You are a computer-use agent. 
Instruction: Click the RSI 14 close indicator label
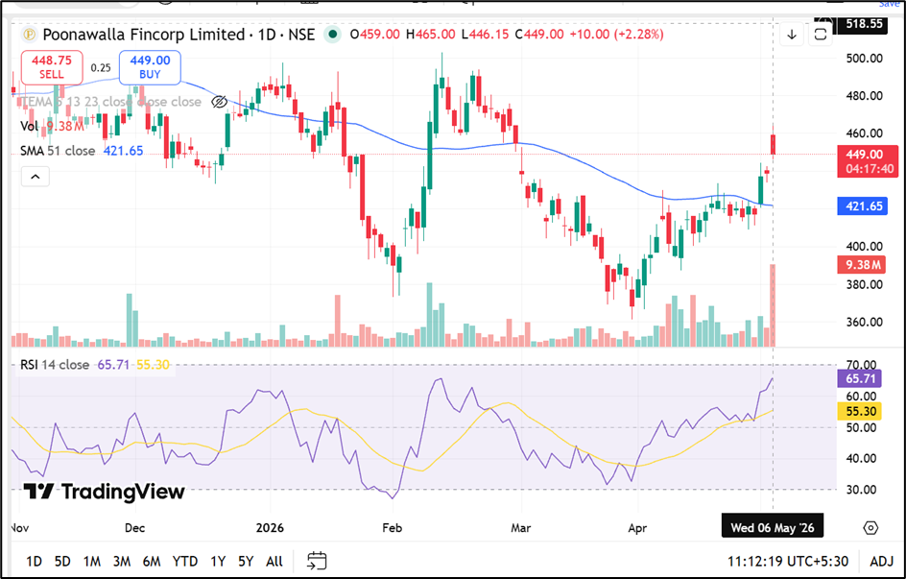(x=55, y=365)
